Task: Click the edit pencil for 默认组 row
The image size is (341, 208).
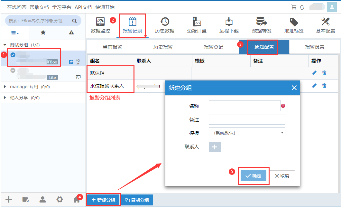Action: coord(314,73)
